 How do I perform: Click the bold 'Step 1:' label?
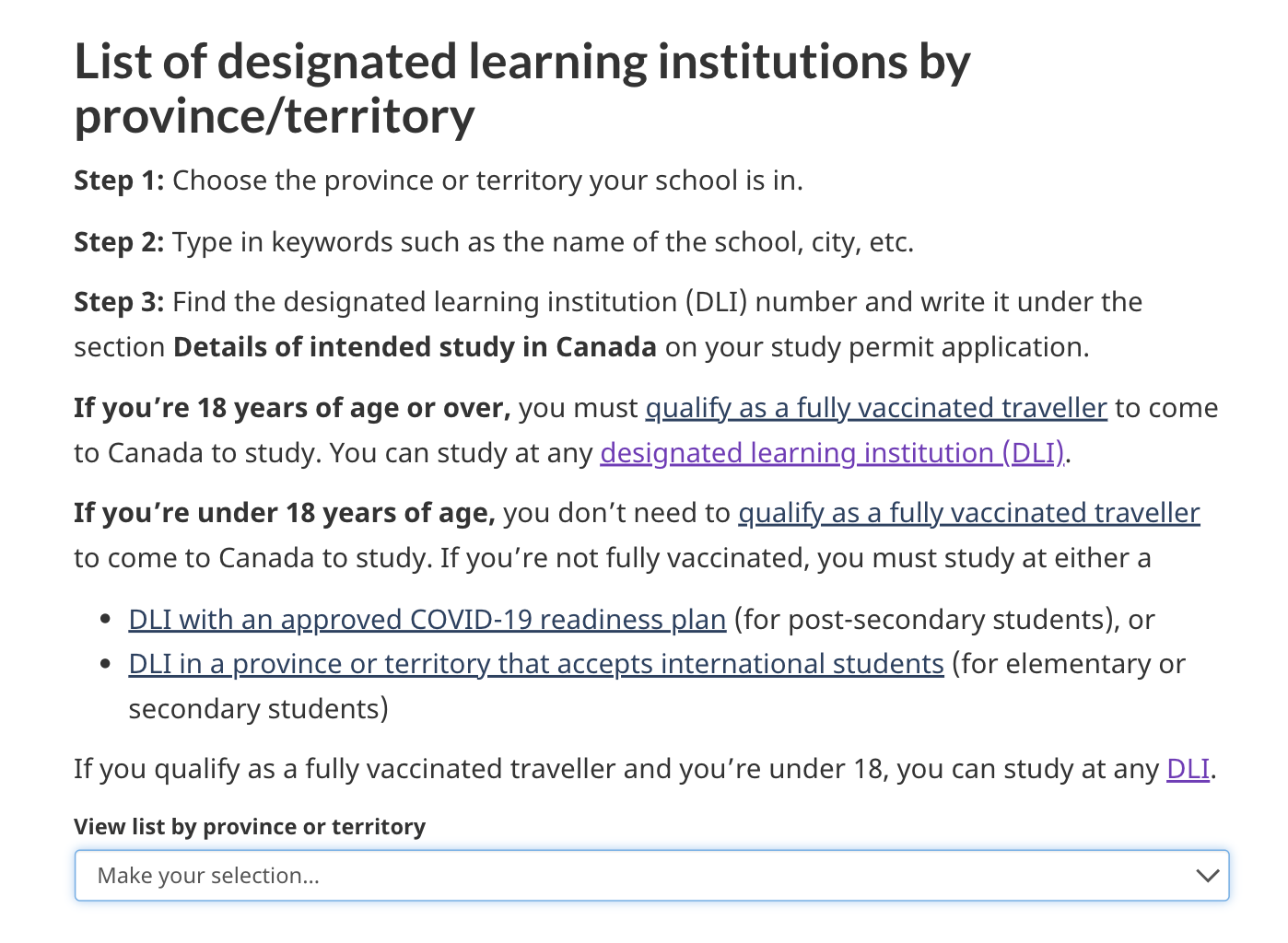[x=119, y=180]
